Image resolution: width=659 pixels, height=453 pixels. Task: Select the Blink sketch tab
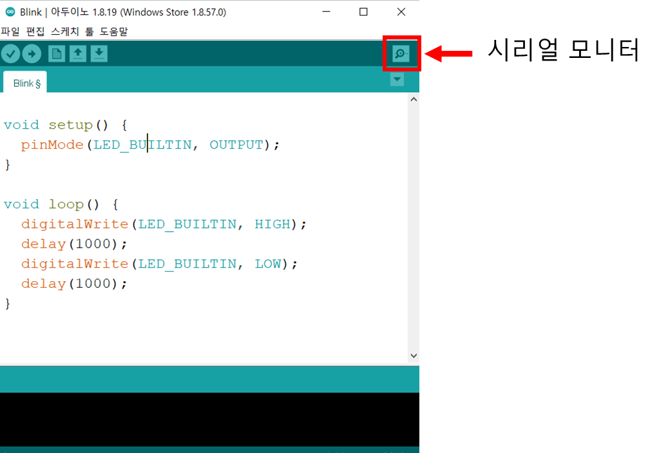[25, 83]
